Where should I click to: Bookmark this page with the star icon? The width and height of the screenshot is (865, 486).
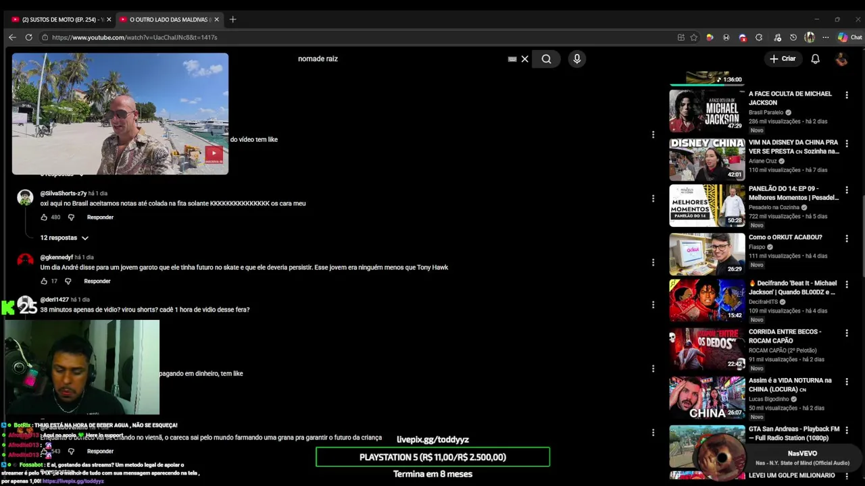pyautogui.click(x=693, y=37)
